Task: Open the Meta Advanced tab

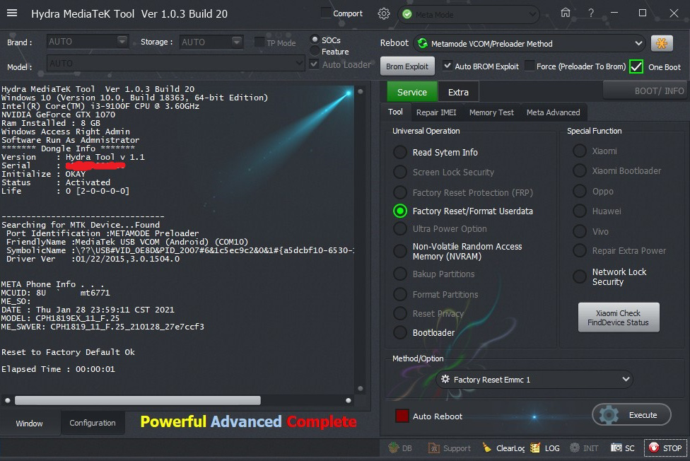Action: [x=553, y=112]
